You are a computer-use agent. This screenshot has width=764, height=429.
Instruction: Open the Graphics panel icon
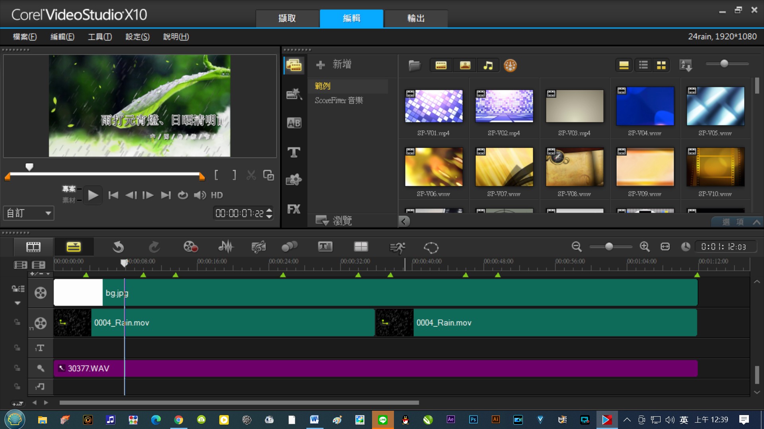tap(294, 180)
